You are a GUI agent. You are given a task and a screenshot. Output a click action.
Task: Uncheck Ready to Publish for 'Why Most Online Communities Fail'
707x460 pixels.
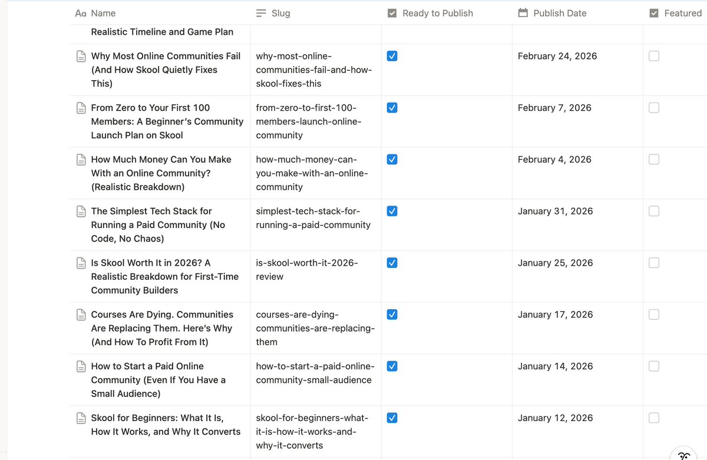point(392,56)
